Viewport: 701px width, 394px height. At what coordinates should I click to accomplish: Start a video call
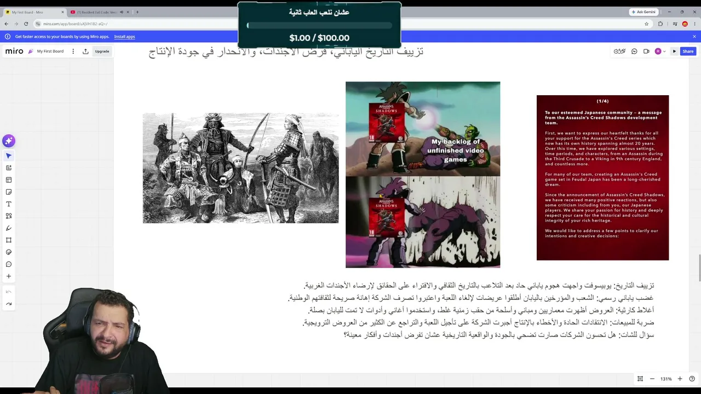coord(646,51)
